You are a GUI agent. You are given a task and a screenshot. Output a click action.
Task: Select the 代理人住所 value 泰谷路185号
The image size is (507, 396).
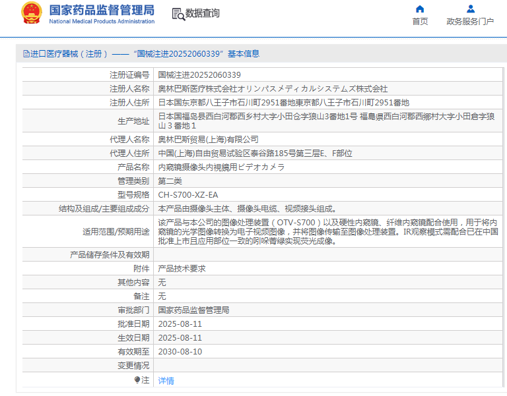[x=255, y=154]
